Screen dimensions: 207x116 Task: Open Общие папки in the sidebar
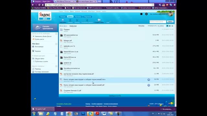39,59
